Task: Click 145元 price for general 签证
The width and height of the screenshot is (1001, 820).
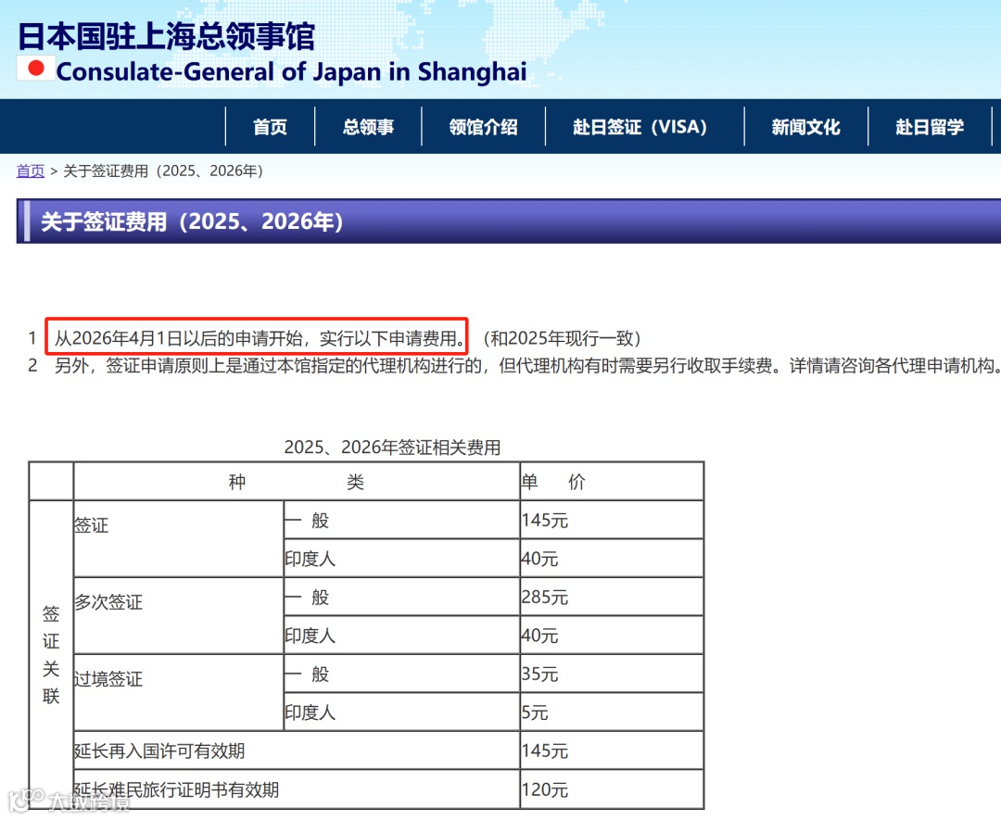Action: 612,520
